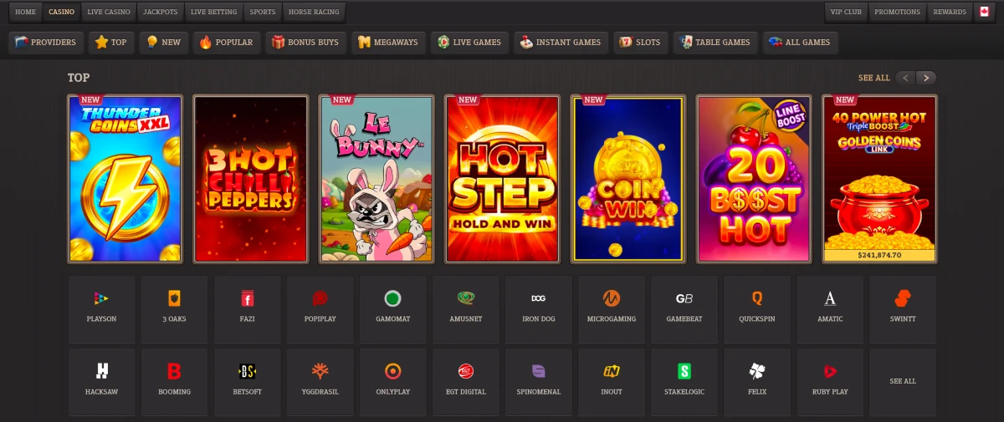Show All Games category
Image resolution: width=1004 pixels, height=422 pixels.
(800, 42)
